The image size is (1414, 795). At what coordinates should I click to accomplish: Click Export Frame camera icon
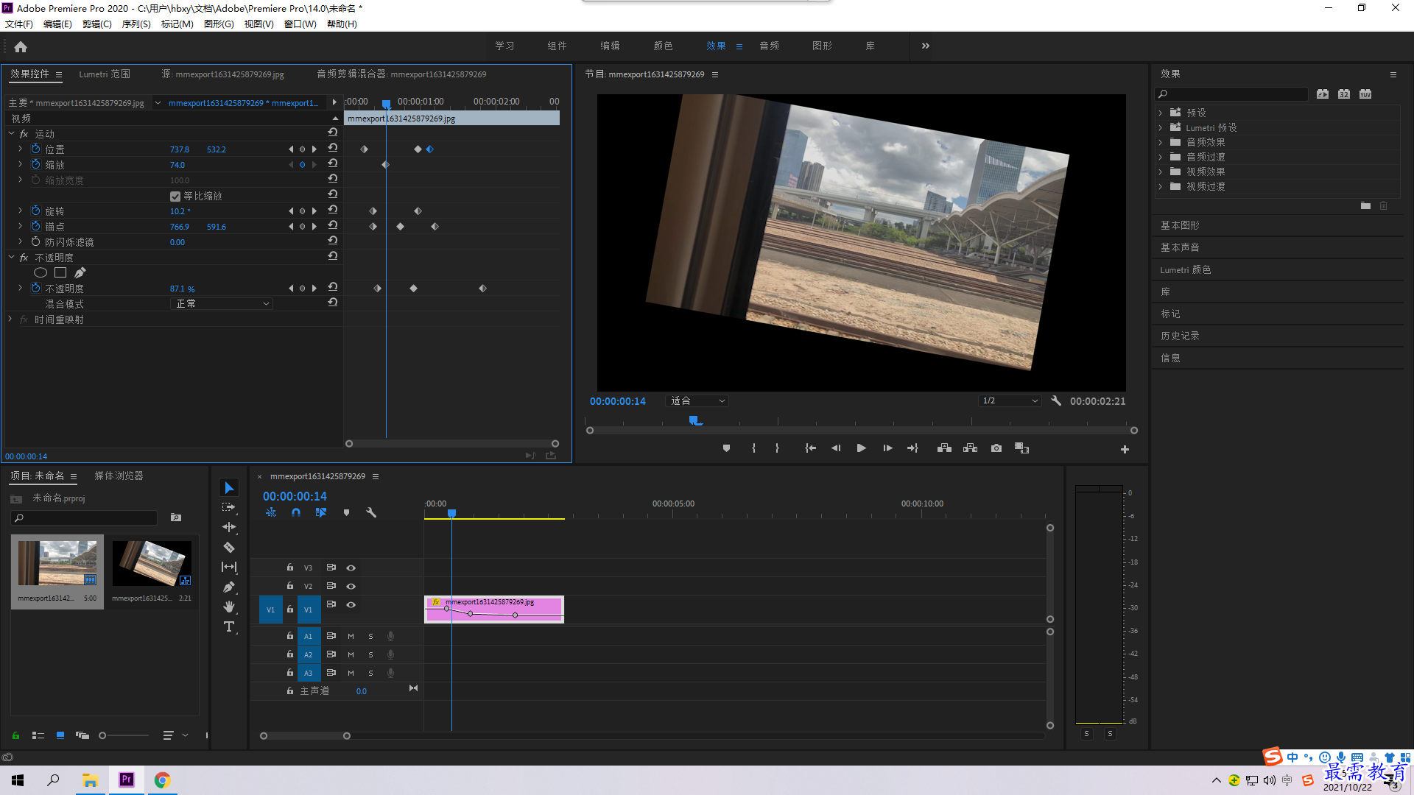996,448
